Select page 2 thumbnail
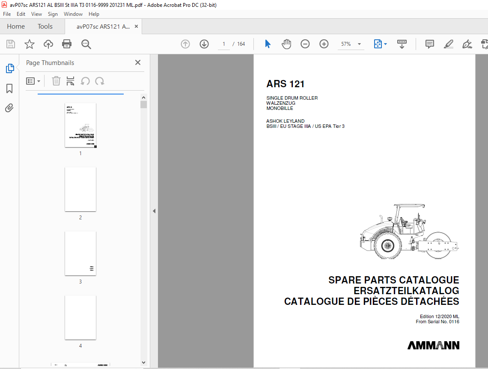The width and height of the screenshot is (488, 369). click(80, 189)
